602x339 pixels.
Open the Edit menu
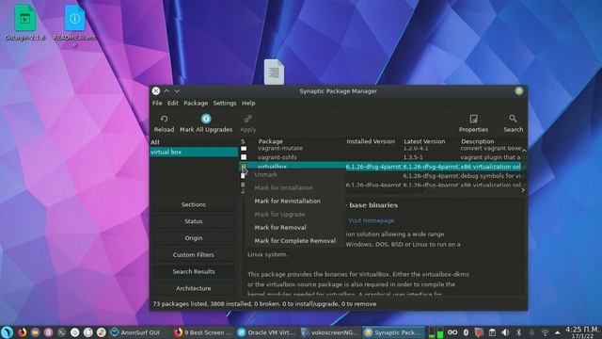[173, 103]
